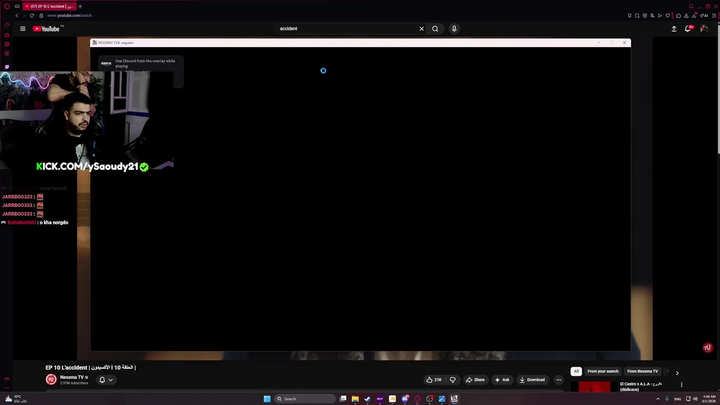
Task: Click the taskbar Search box
Action: click(x=304, y=399)
